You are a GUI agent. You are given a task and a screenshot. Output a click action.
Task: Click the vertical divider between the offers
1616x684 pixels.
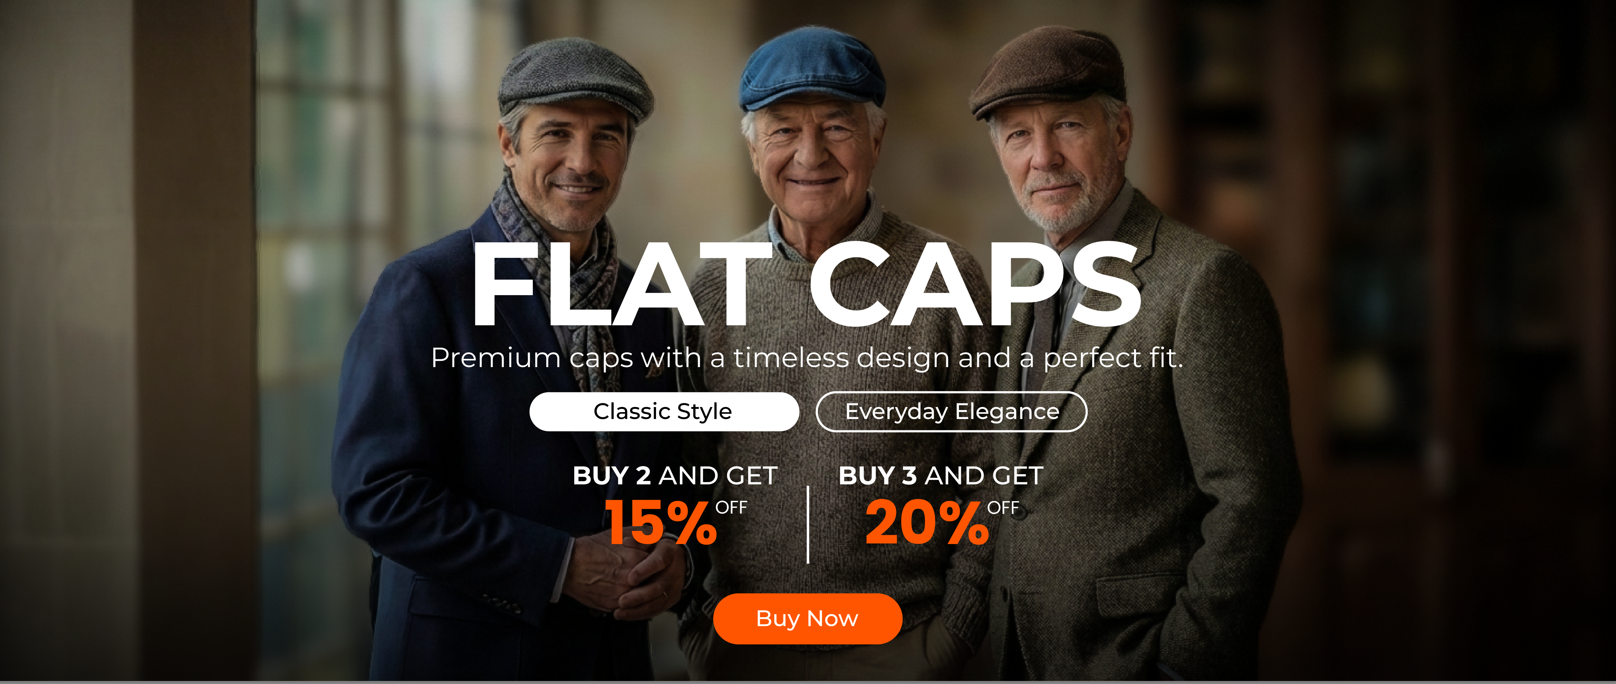808,525
